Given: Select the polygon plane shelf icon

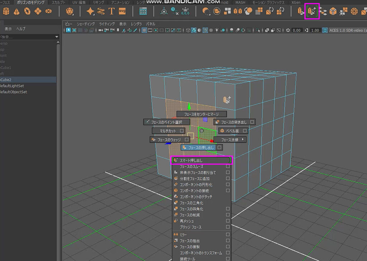Looking at the screenshot, I should 38,11.
